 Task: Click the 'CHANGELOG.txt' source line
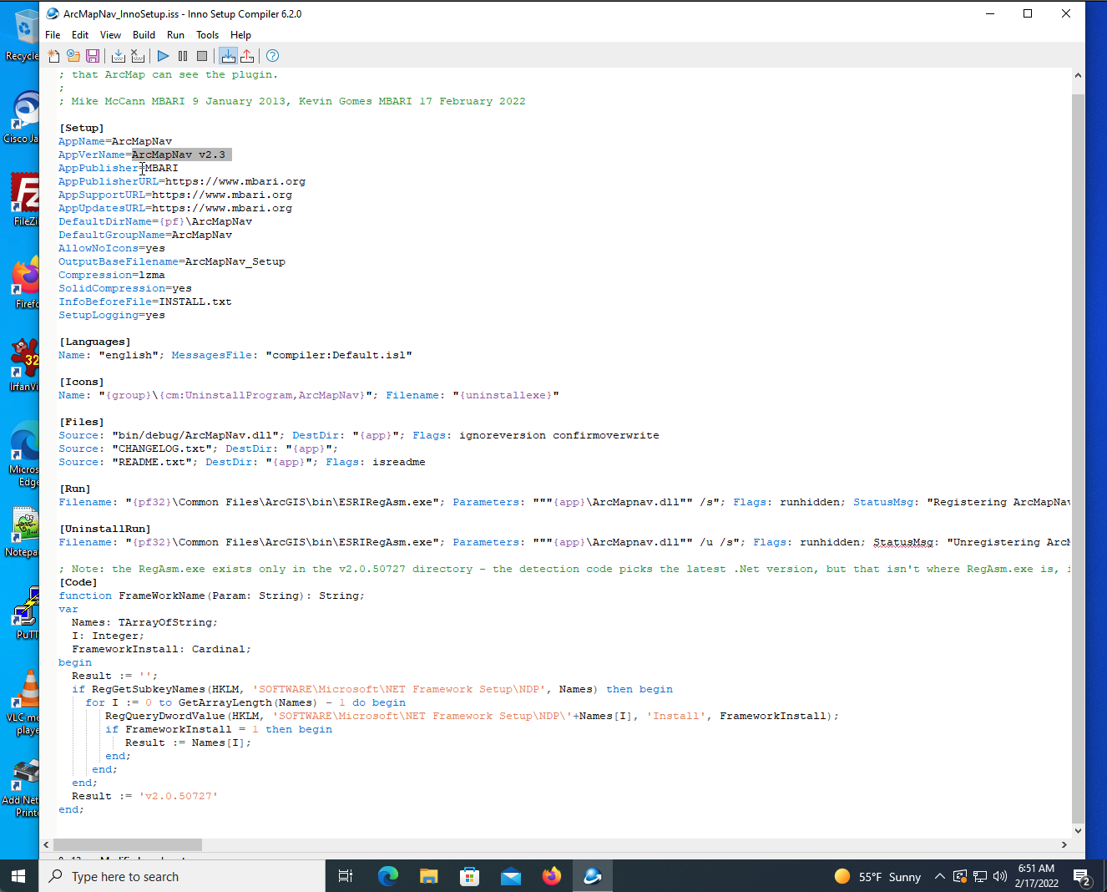coord(199,449)
